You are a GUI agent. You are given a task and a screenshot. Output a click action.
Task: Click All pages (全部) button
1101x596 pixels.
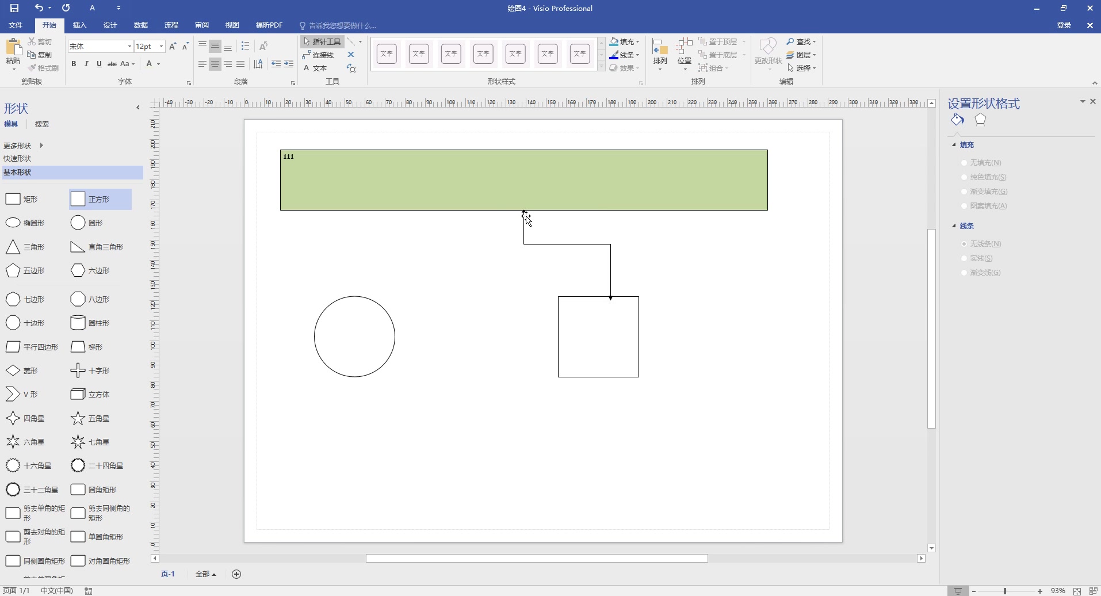pyautogui.click(x=205, y=574)
